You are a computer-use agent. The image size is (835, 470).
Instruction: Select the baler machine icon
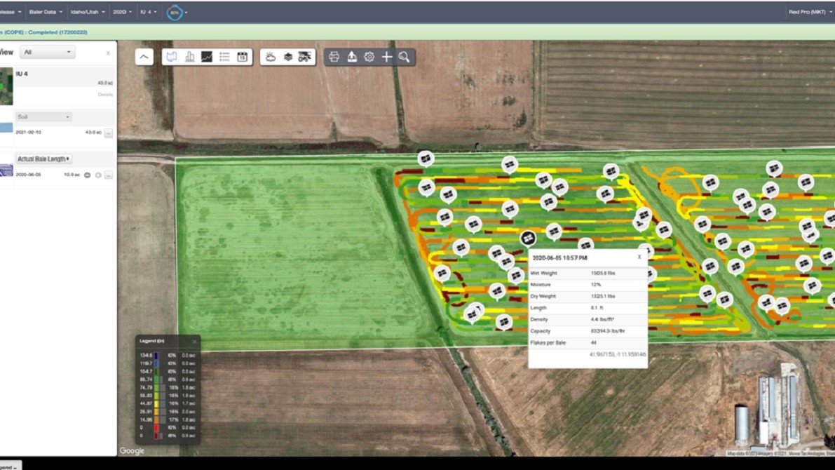(305, 58)
